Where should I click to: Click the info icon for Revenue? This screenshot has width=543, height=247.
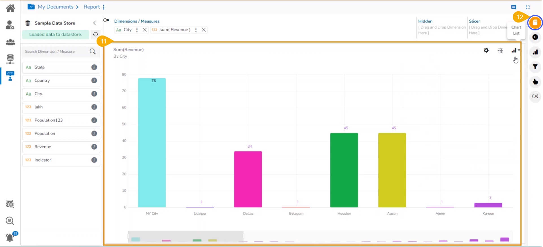click(94, 147)
